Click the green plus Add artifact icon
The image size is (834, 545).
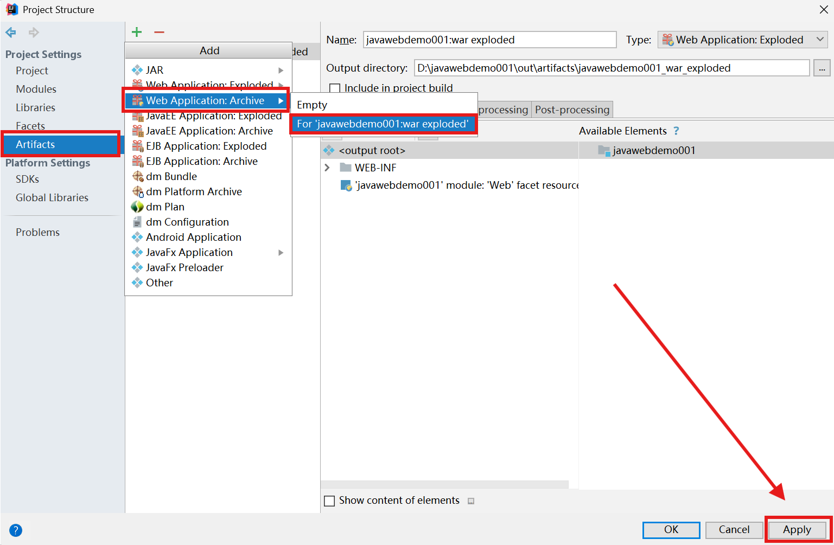point(137,32)
